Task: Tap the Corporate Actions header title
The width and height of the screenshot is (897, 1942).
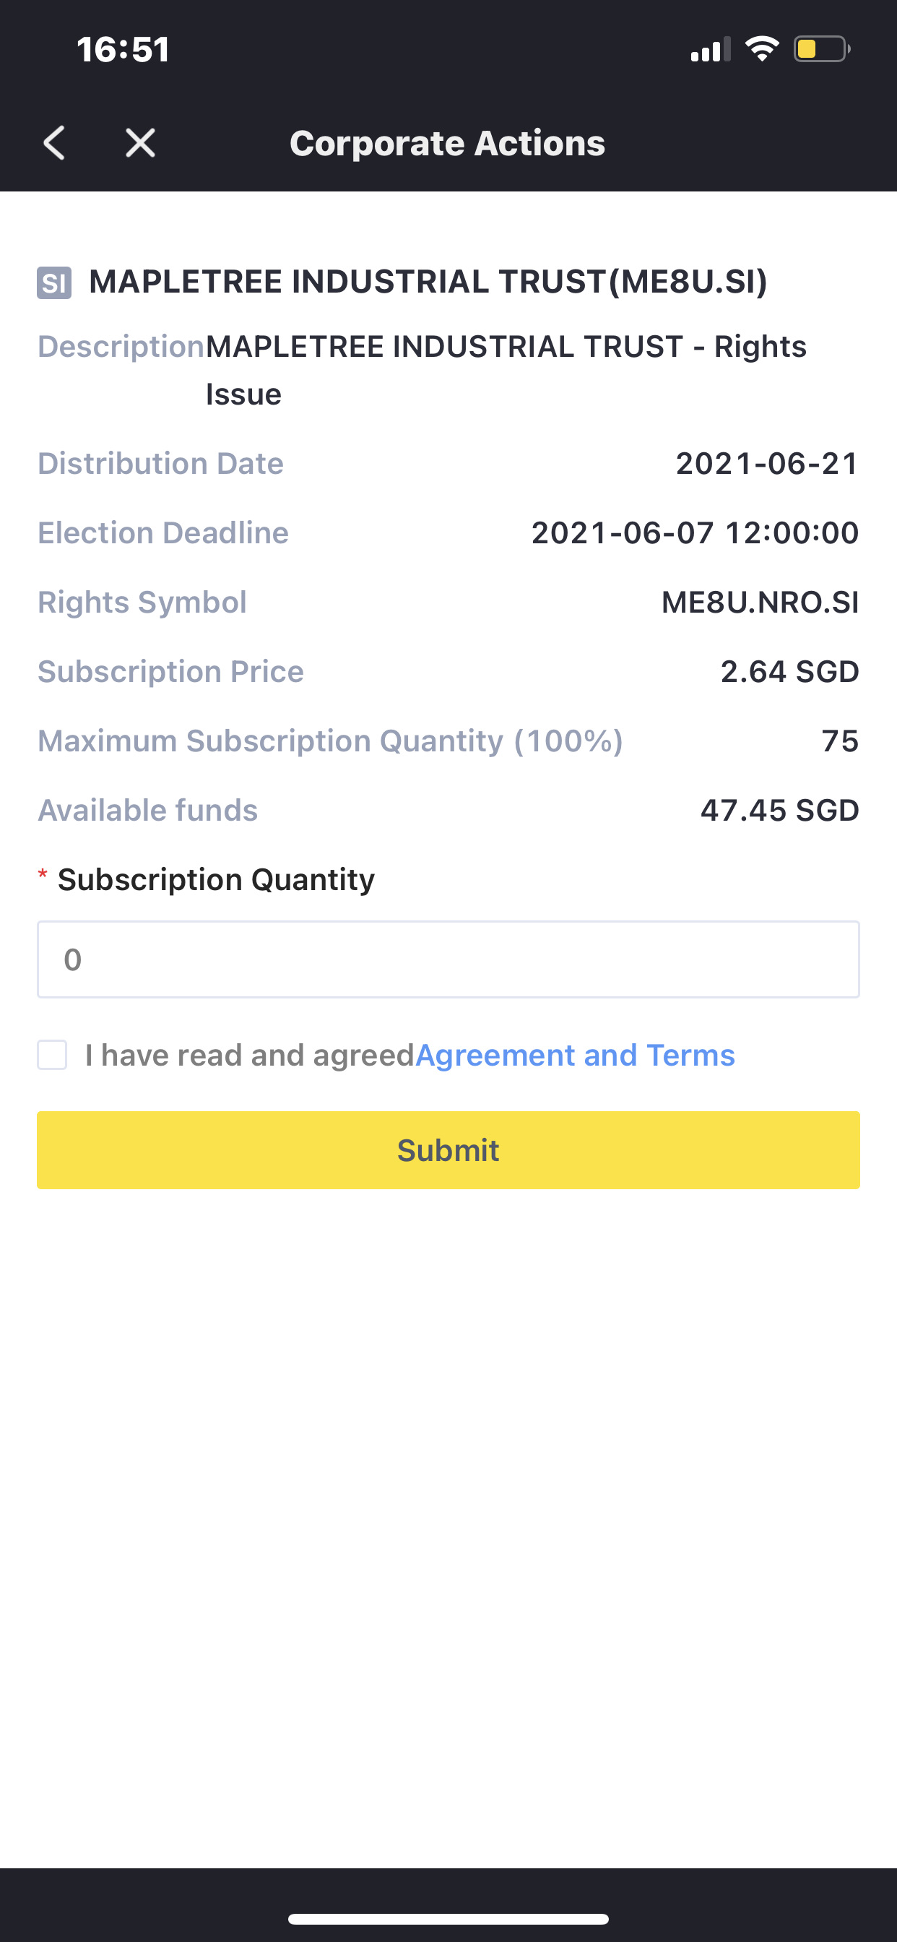Action: pos(447,143)
